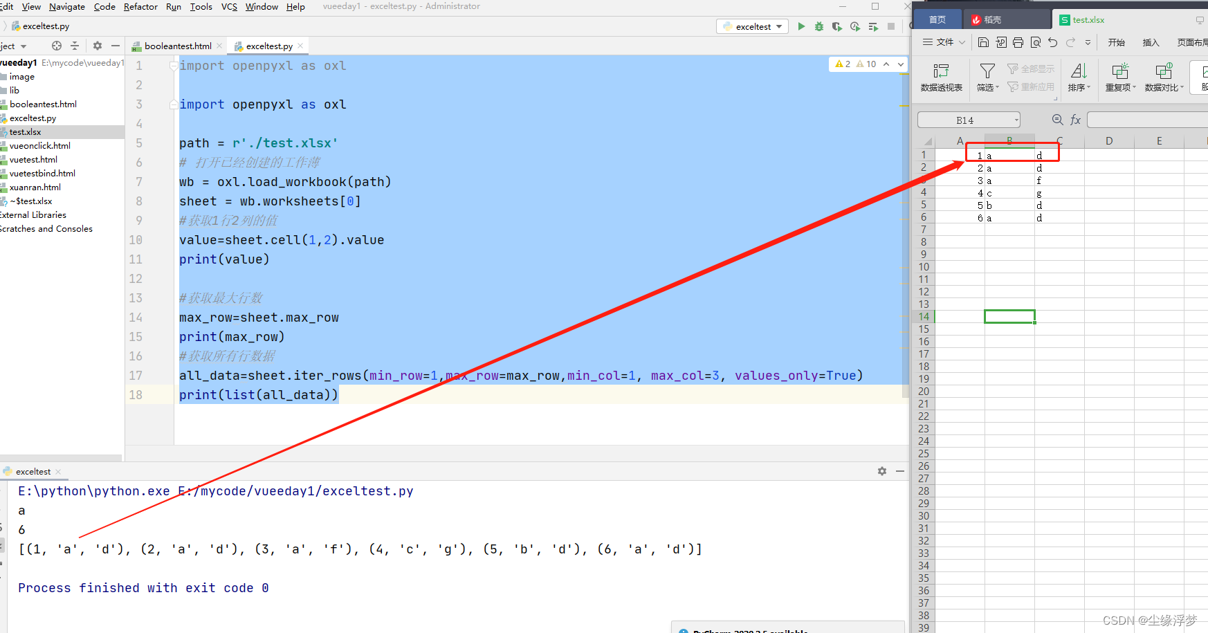Open the 重复项 duplicates tool
This screenshot has width=1208, height=633.
[1119, 77]
